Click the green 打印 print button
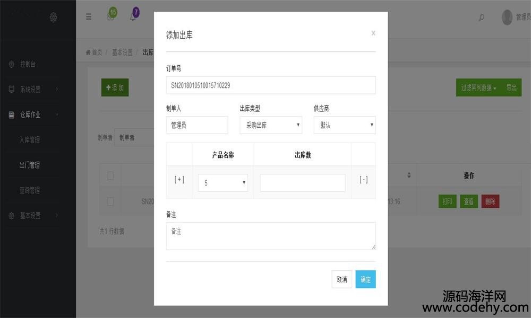Image resolution: width=531 pixels, height=318 pixels. click(x=447, y=201)
